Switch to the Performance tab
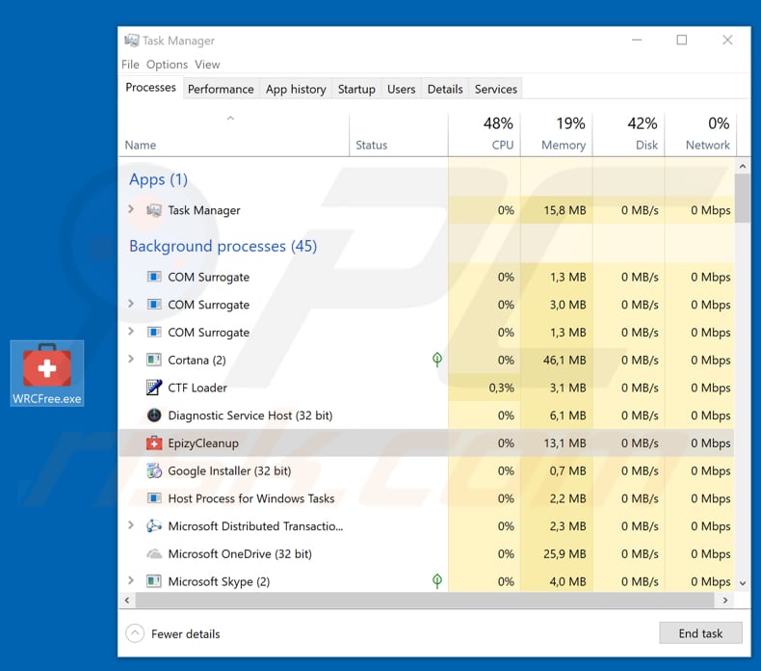The width and height of the screenshot is (761, 671). point(221,90)
